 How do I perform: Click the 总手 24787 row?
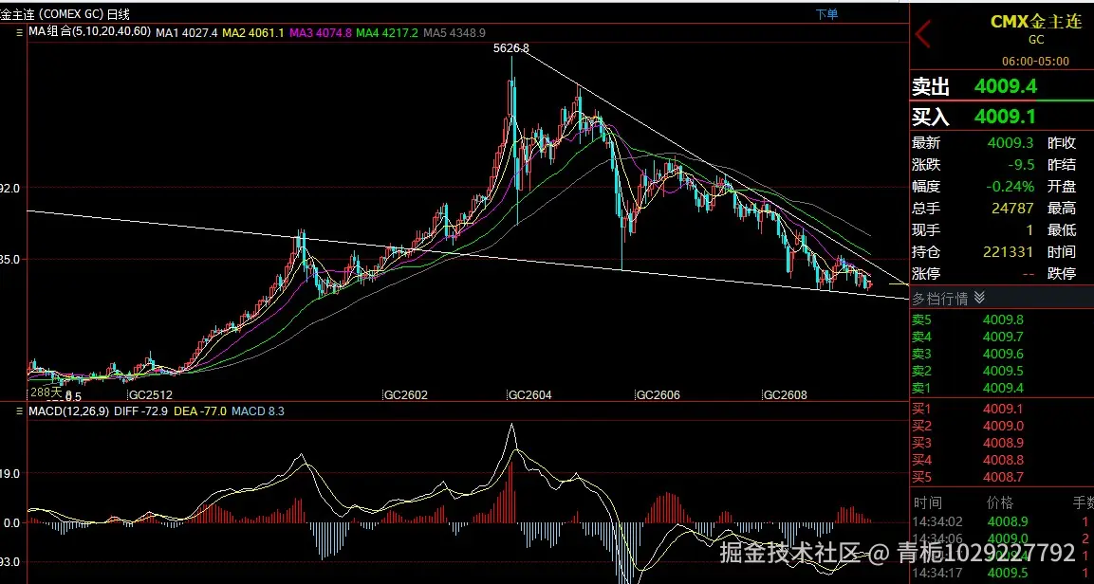pyautogui.click(x=974, y=208)
